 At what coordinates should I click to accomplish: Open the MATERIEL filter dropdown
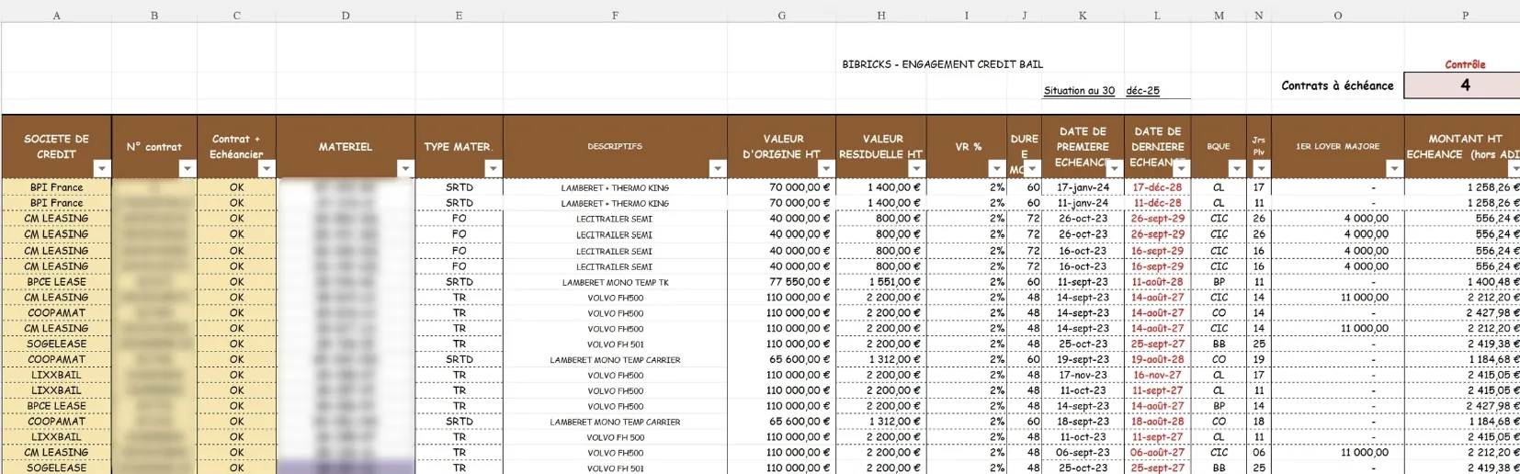click(405, 169)
